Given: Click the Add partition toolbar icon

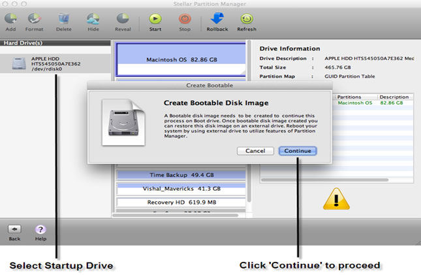Looking at the screenshot, I should point(10,19).
